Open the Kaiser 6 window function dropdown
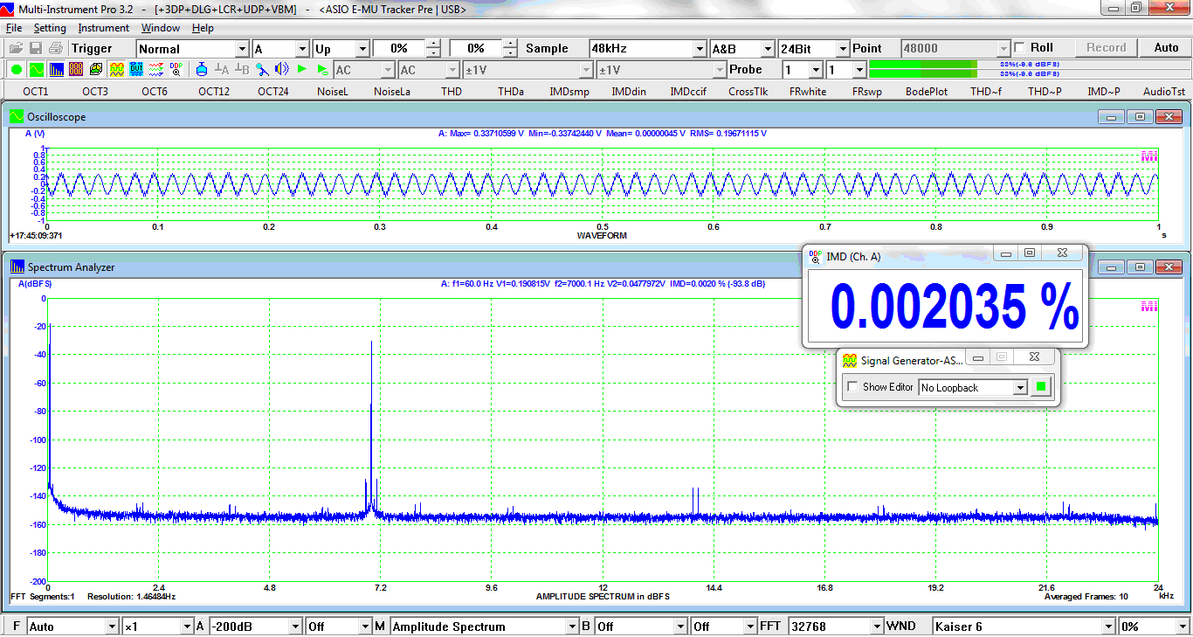Screen dimensions: 1193x637 1024,627
